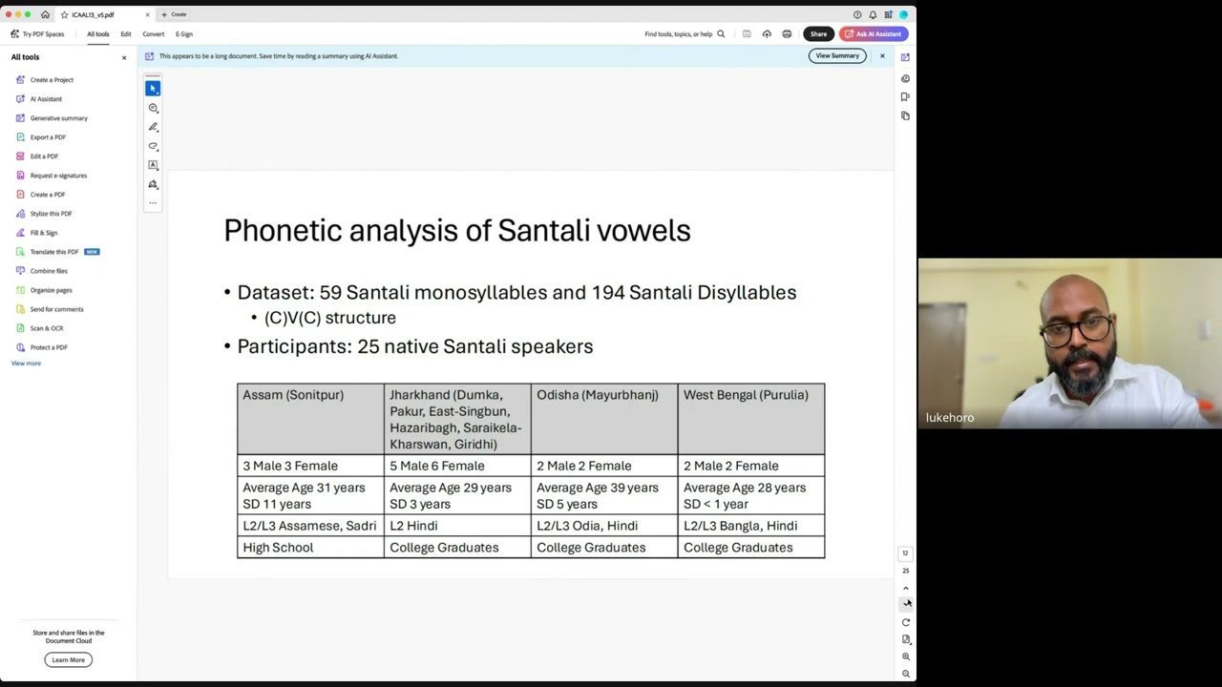
Task: Choose the selection arrow tool
Action: pos(153,88)
